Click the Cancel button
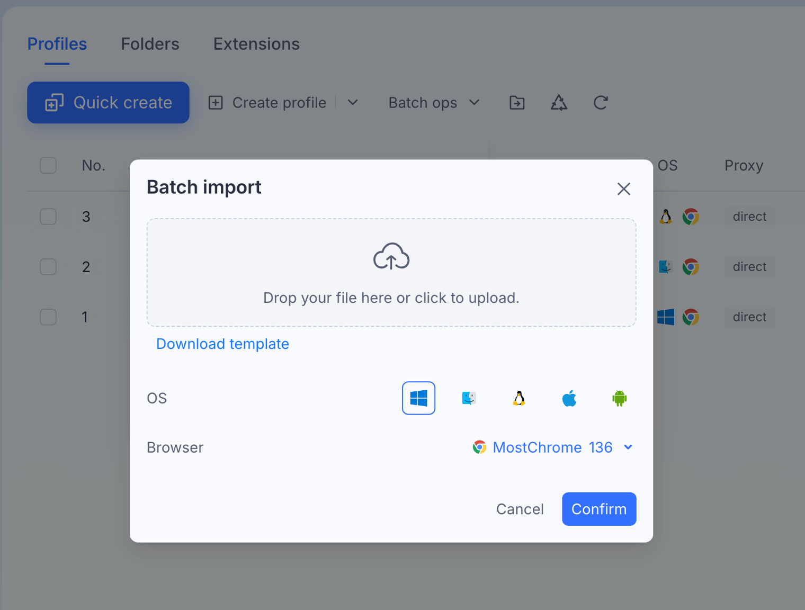 [x=520, y=509]
